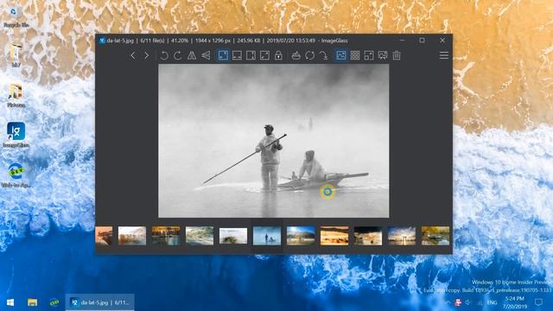
Task: Rotate image clockwise
Action: 178,55
